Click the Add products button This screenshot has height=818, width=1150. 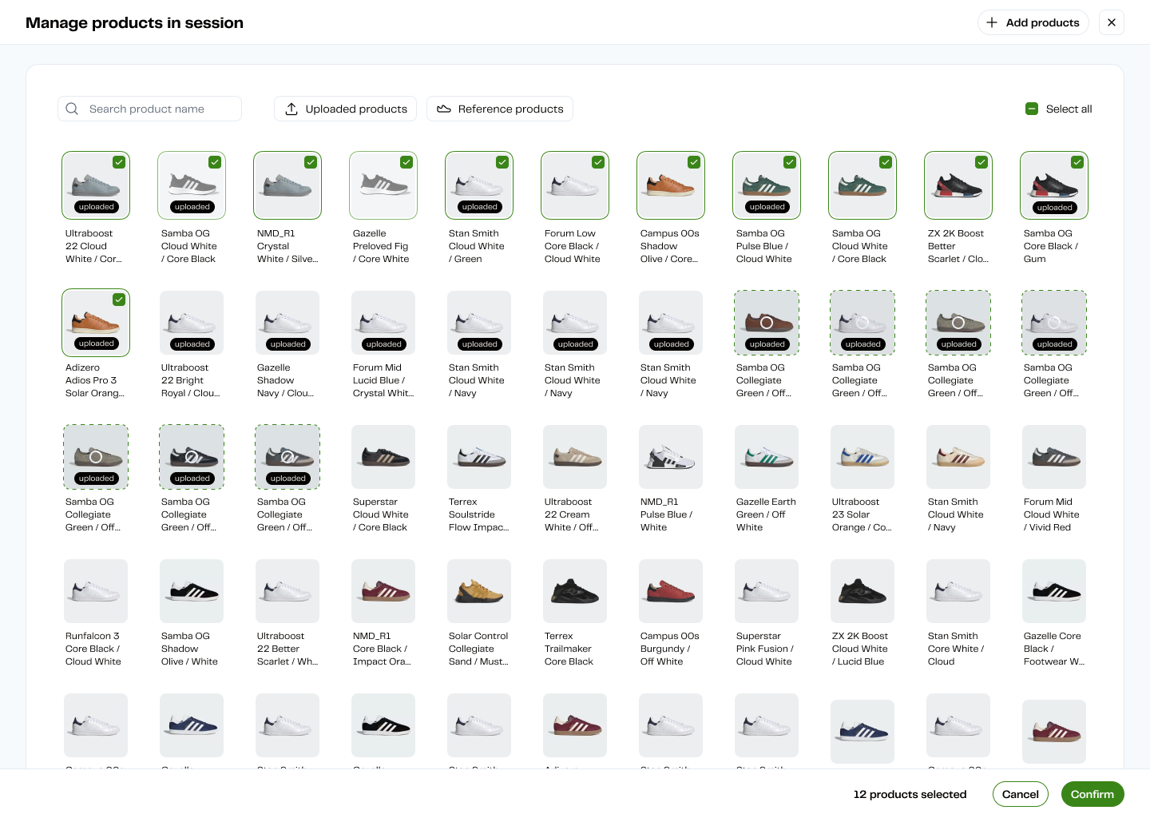coord(1033,22)
